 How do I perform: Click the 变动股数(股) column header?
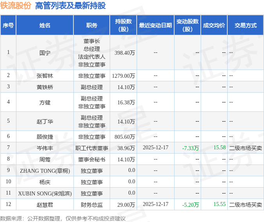tap(187, 25)
